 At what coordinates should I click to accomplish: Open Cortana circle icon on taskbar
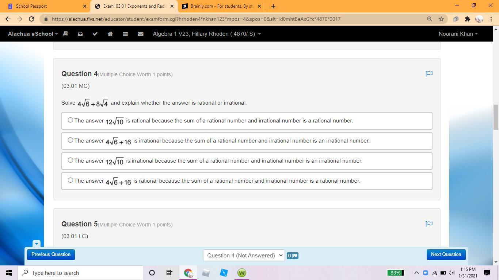tap(152, 273)
